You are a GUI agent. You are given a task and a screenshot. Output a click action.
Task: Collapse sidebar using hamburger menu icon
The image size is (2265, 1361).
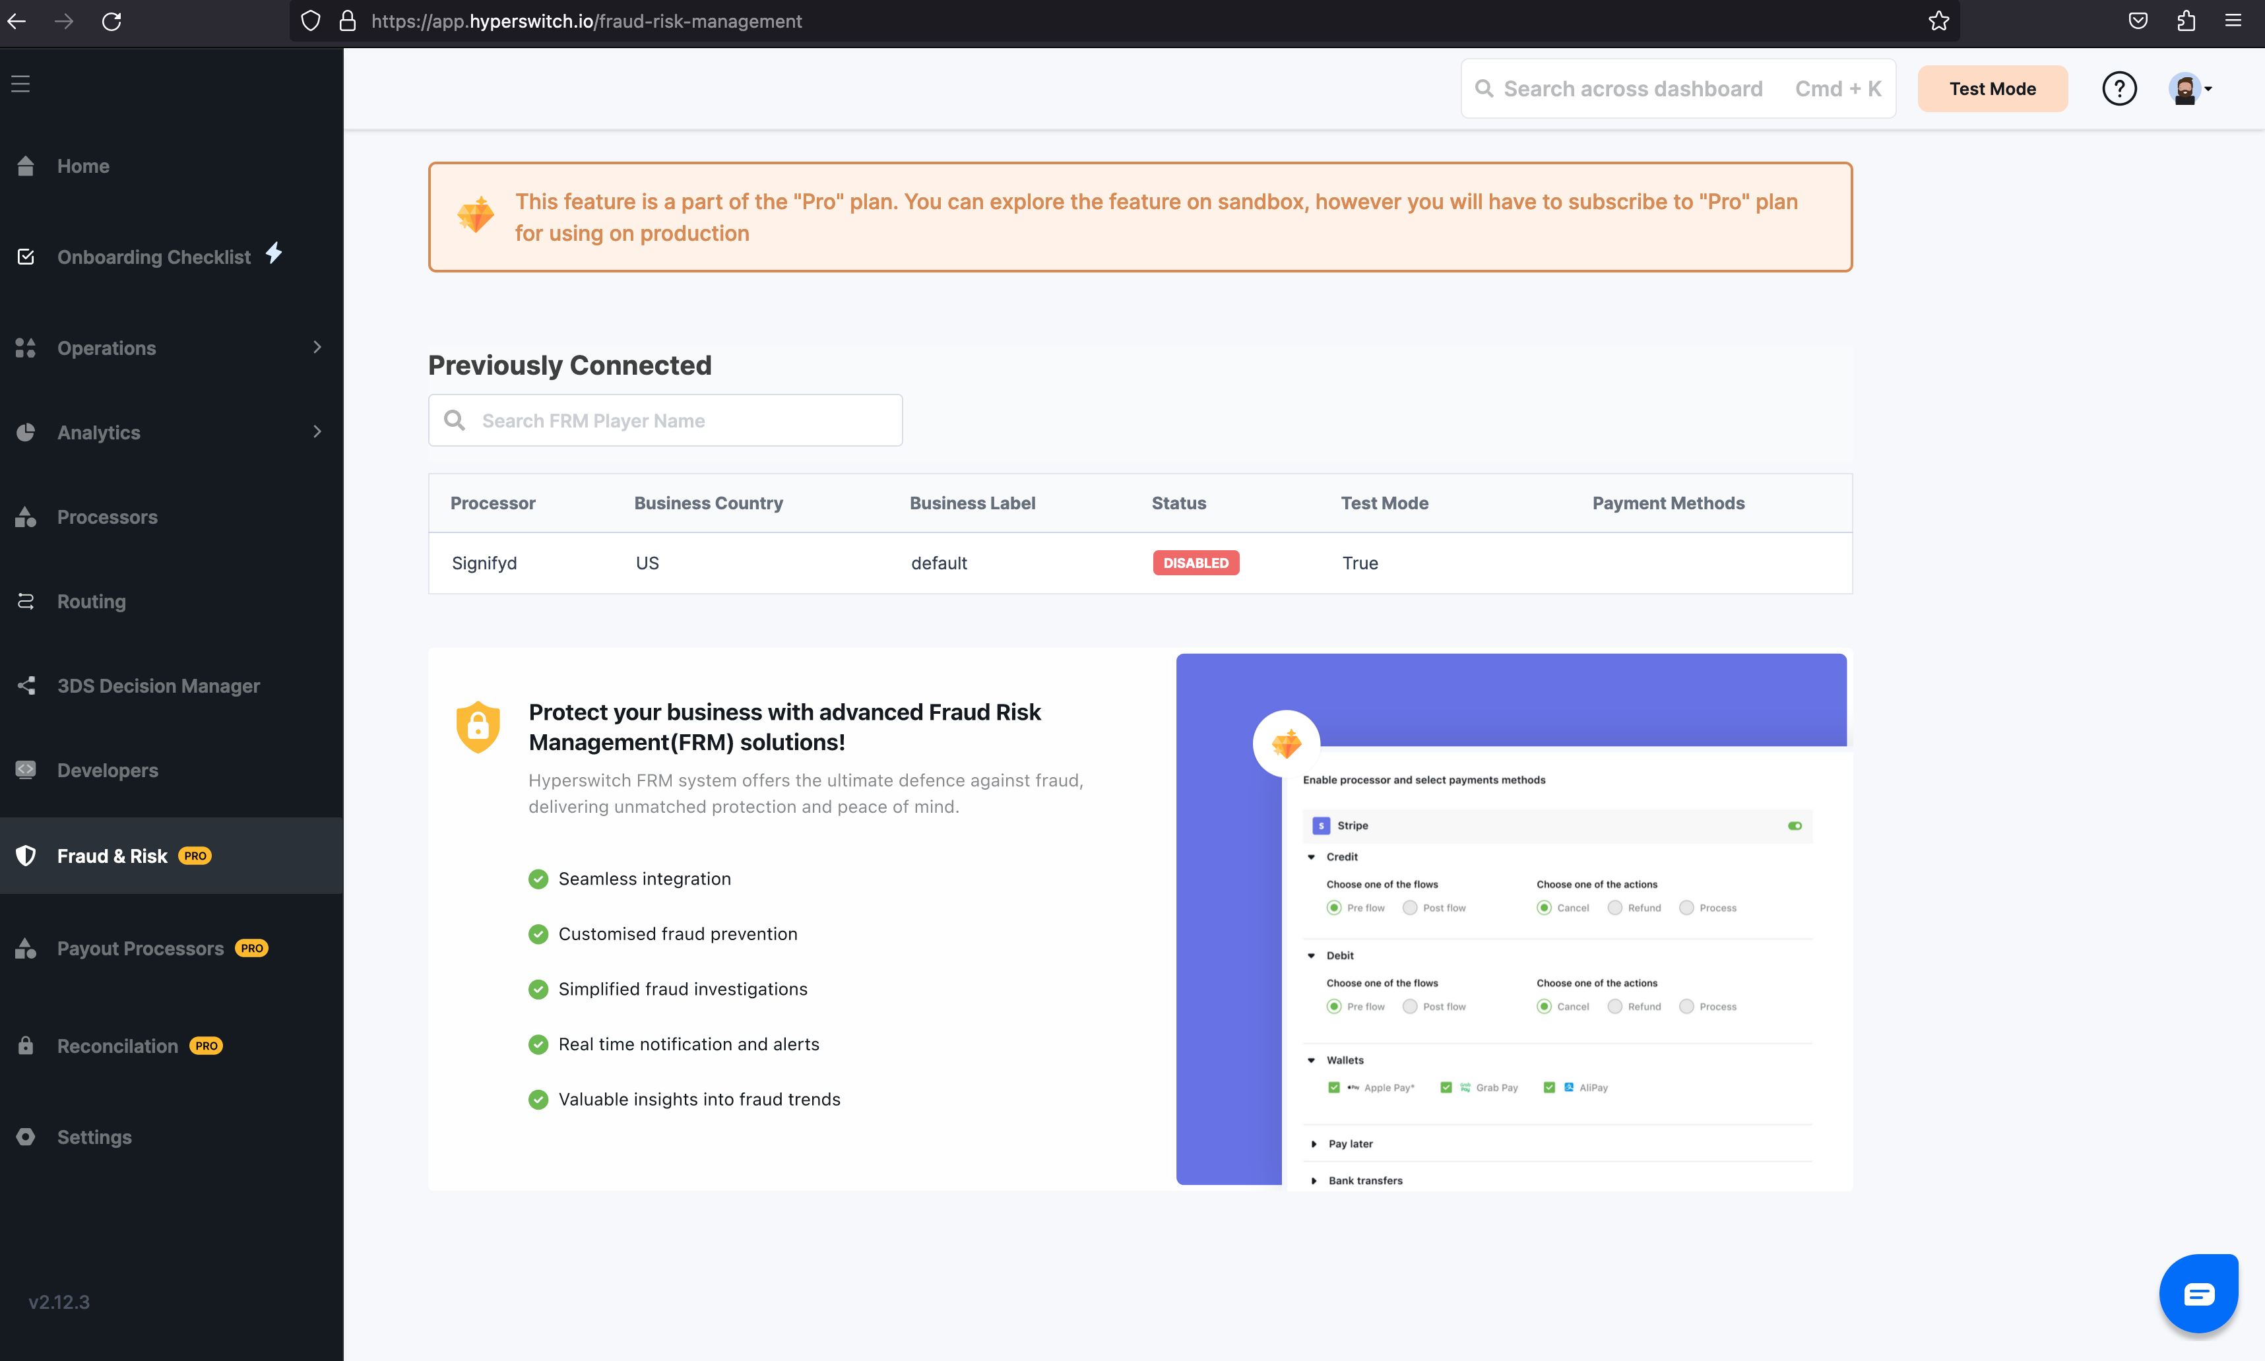(20, 84)
